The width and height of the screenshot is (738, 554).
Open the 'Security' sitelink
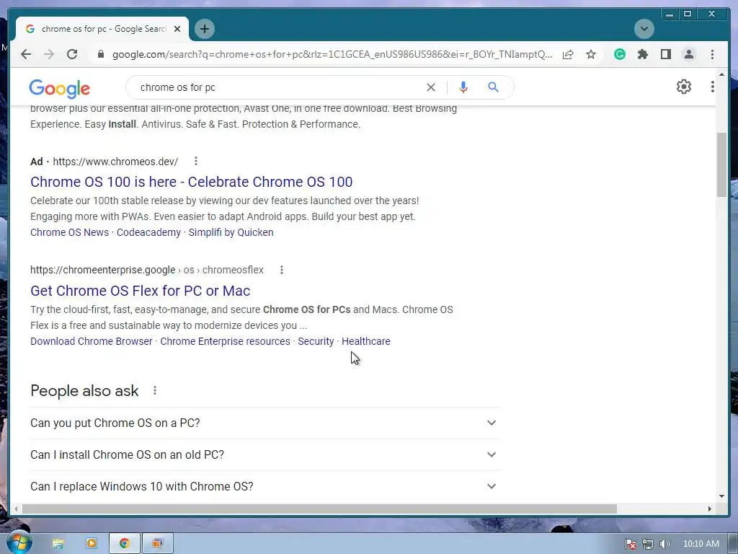pos(316,341)
